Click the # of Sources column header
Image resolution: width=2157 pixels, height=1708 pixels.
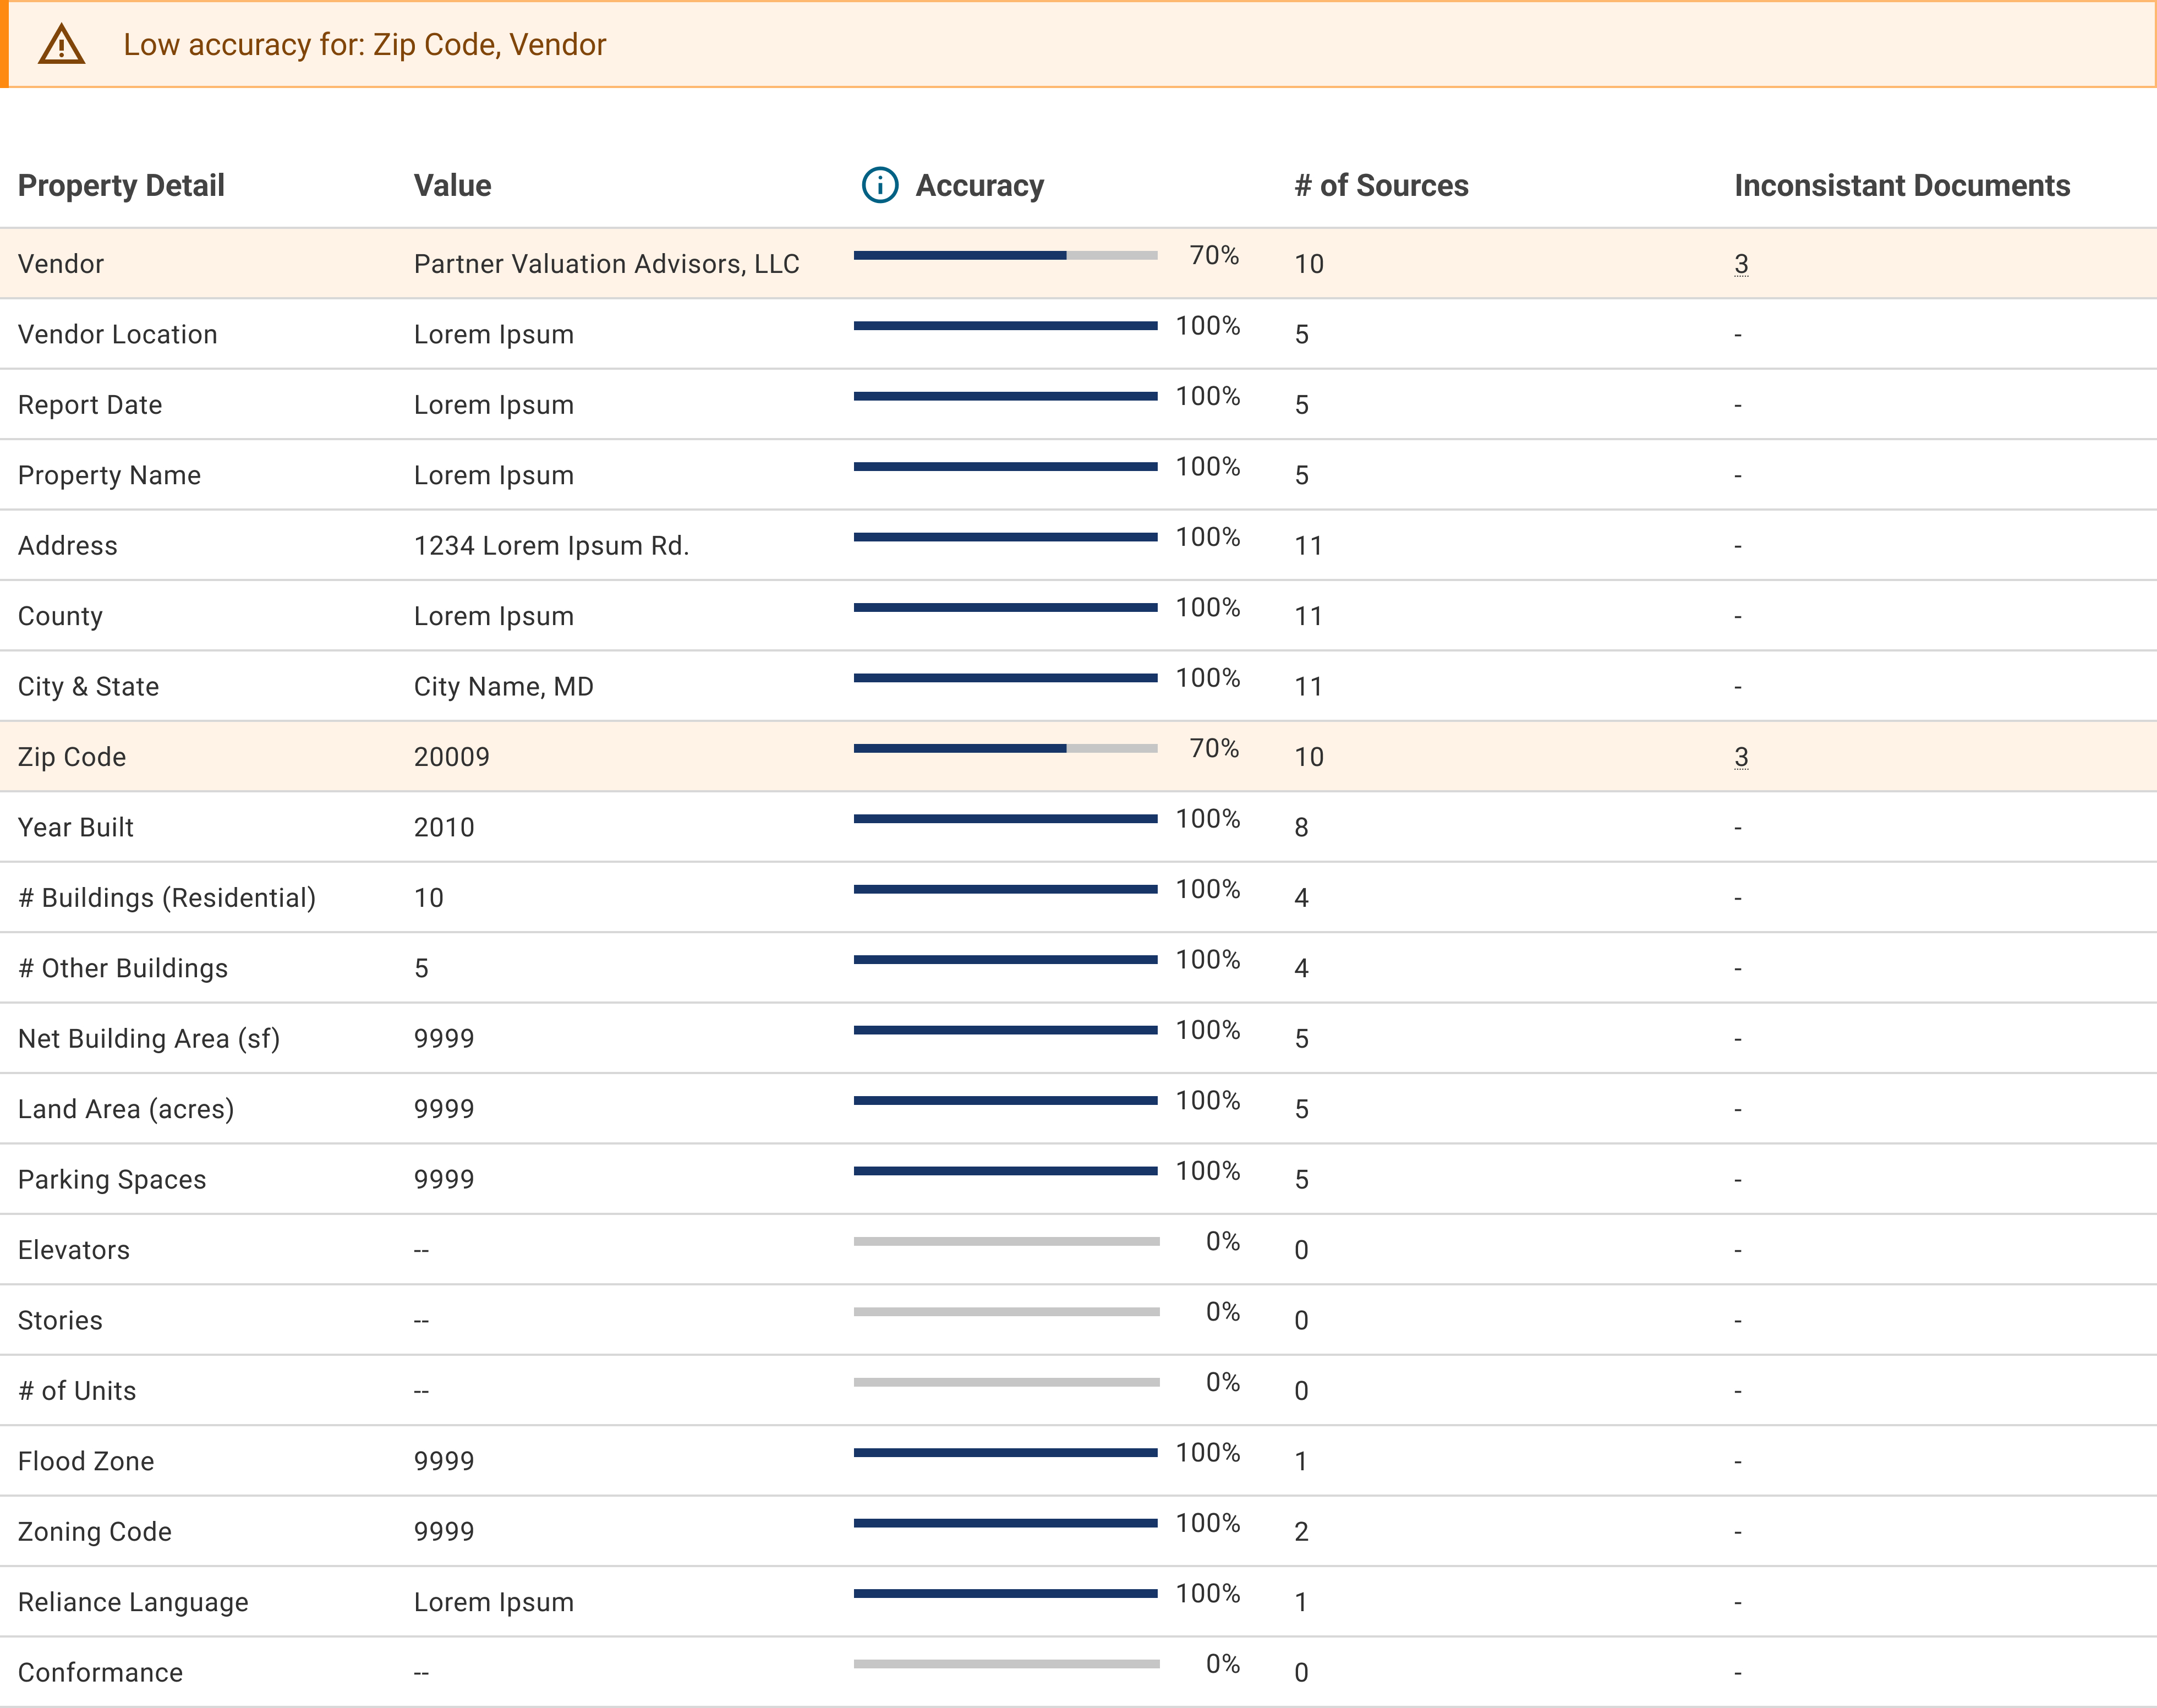point(1381,185)
